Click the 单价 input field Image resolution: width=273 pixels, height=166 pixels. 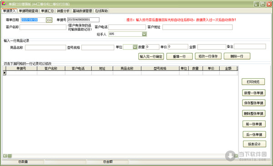178,47
